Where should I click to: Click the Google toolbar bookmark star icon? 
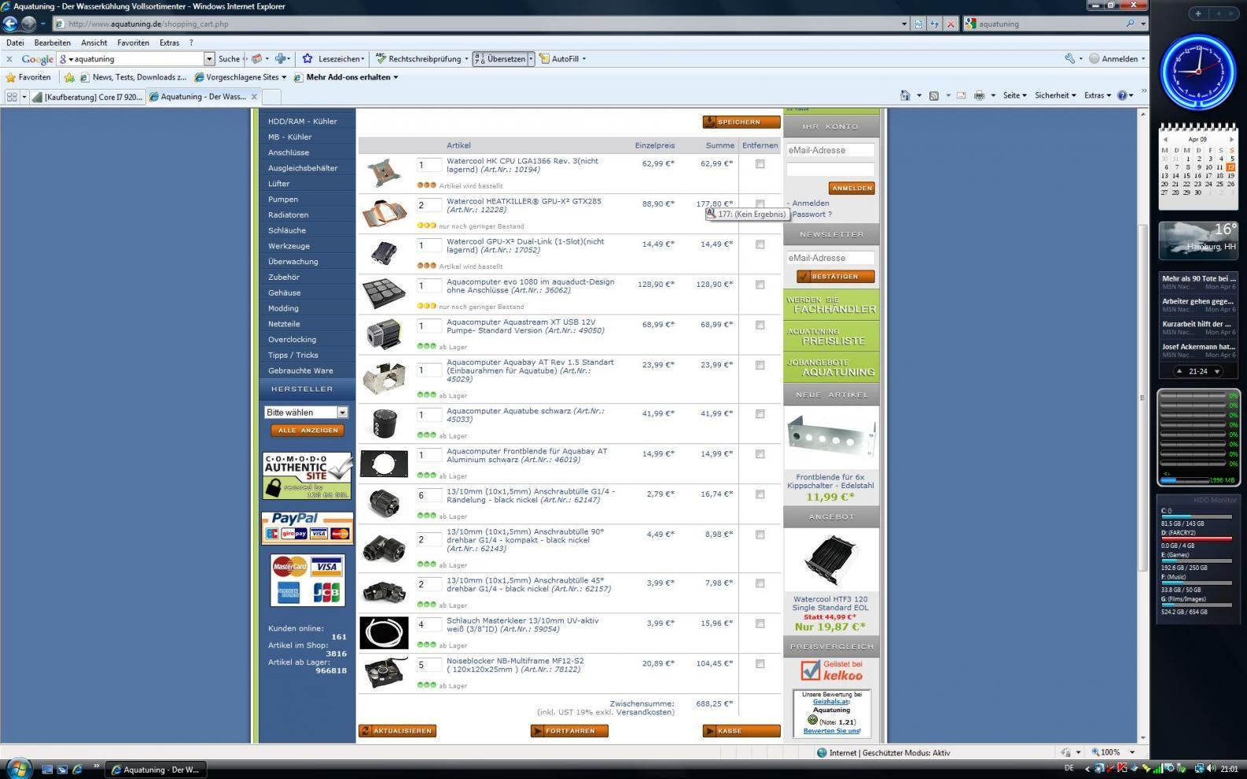pos(307,59)
